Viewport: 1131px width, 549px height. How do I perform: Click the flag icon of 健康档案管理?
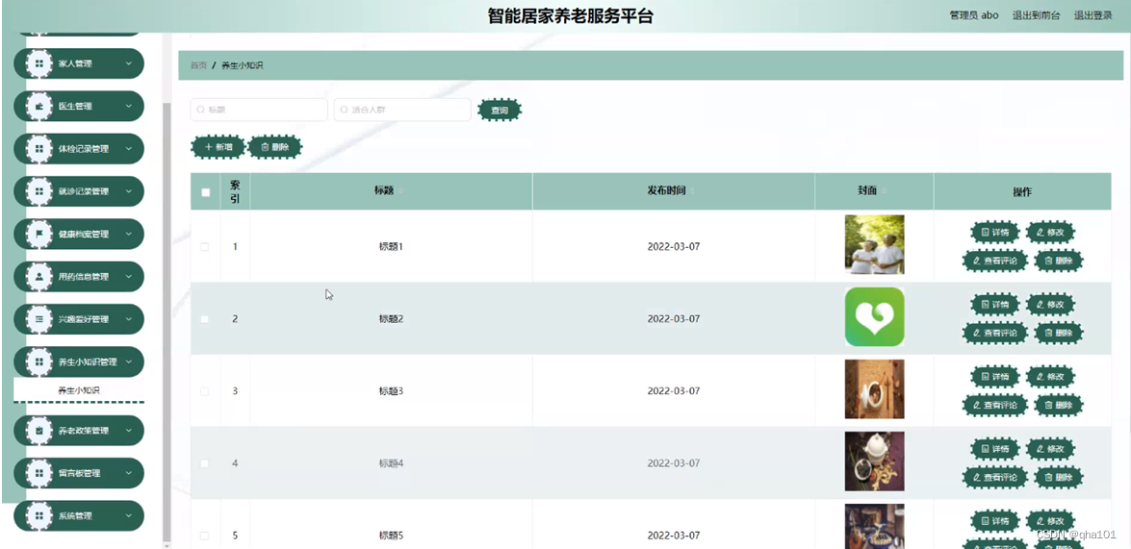(39, 234)
